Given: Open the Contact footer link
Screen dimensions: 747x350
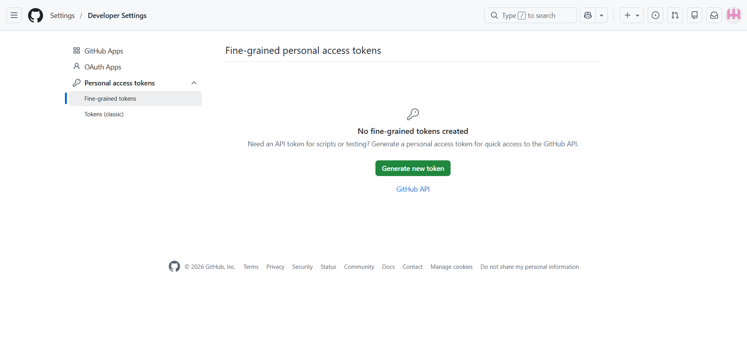Looking at the screenshot, I should tap(413, 267).
